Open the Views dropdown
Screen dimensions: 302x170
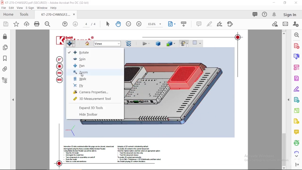[x=107, y=43]
